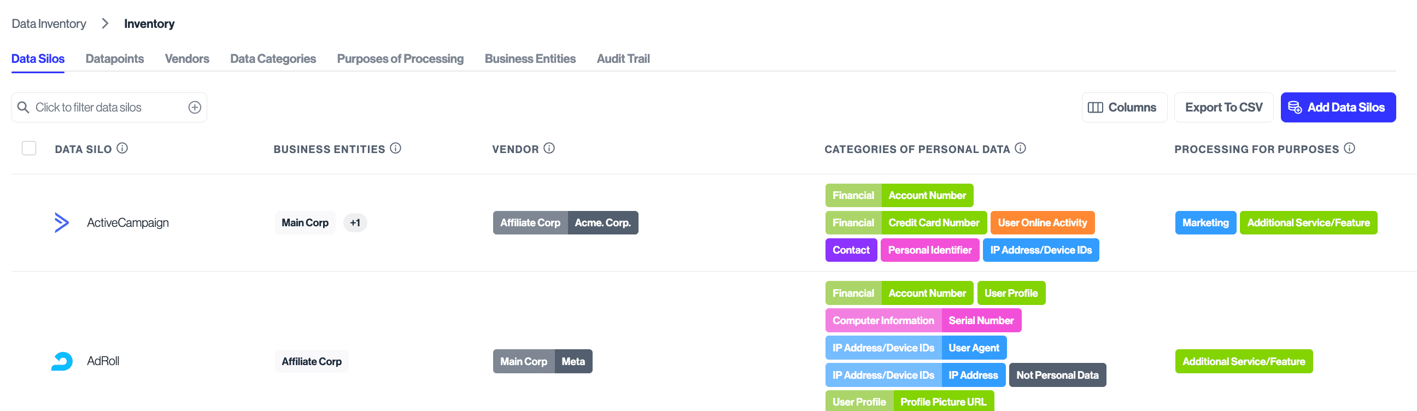
Task: Open the Main Corp entity for ActiveCampaign
Action: [x=305, y=223]
